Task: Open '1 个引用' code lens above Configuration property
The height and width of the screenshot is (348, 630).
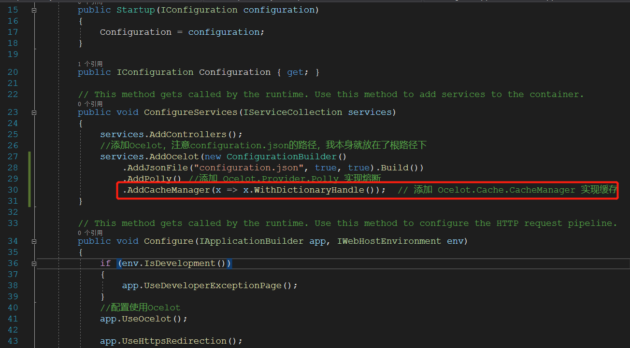Action: tap(90, 64)
